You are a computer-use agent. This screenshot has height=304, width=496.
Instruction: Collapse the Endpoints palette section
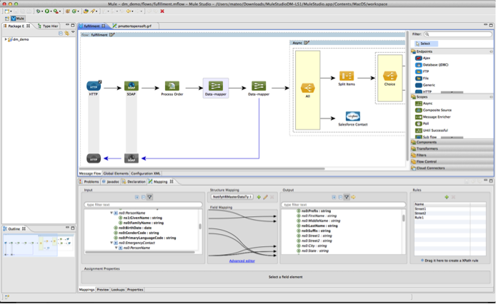pos(452,51)
